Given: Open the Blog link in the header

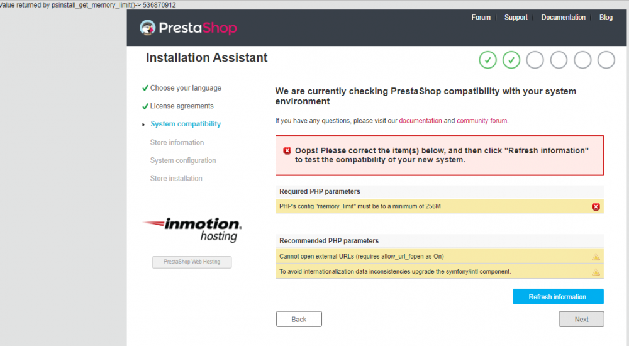Looking at the screenshot, I should tap(606, 17).
